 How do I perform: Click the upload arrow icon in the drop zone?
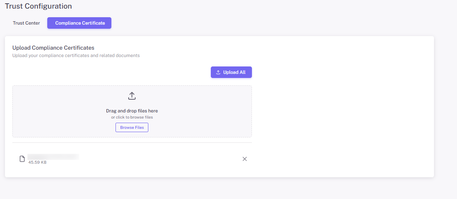click(x=132, y=96)
